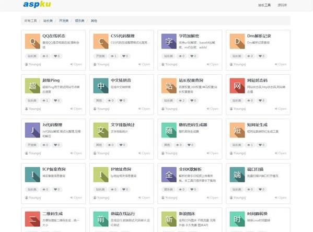This screenshot has width=313, height=232.
Task: Click author Youngxj on 端口扫描 card
Action: click(238, 198)
